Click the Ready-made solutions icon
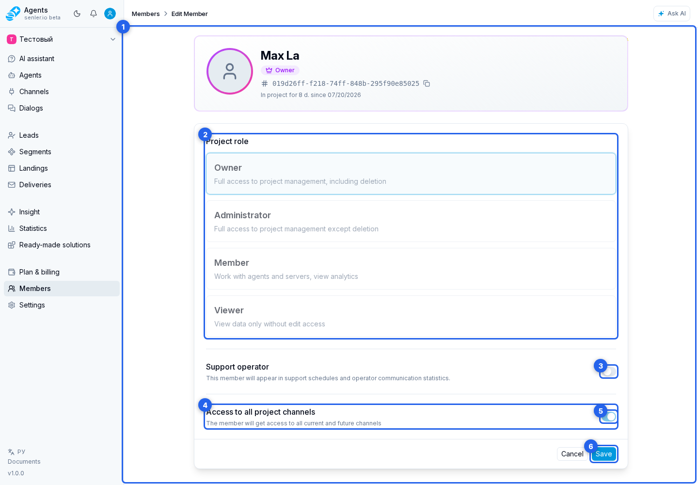Viewport: 698px width, 485px height. click(12, 245)
